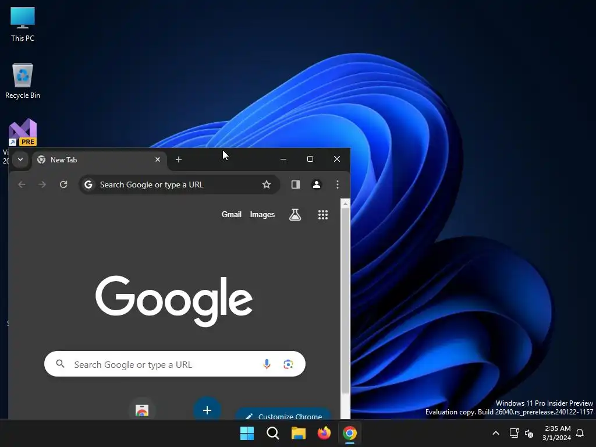The image size is (596, 447).
Task: Open the clock showing 2:35 AM
Action: click(557, 433)
